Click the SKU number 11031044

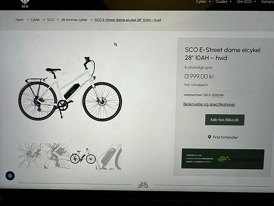tap(218, 95)
